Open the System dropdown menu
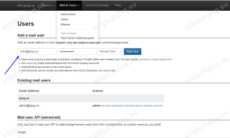Screen dimensions: 230x138 point(47,5)
